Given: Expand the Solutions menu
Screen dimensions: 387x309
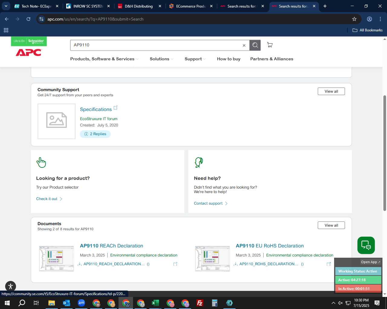Looking at the screenshot, I should (x=162, y=59).
